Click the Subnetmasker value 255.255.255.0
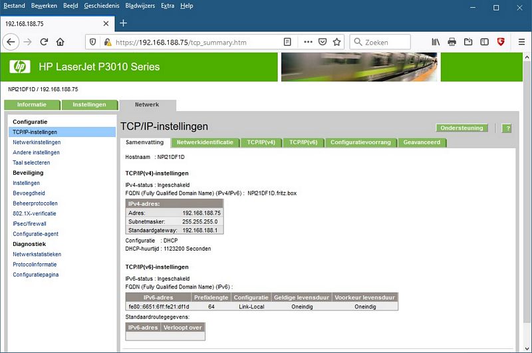Screen dimensions: 532x353 pos(200,222)
